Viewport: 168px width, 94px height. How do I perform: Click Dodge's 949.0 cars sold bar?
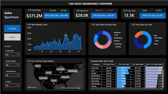tap(123, 73)
